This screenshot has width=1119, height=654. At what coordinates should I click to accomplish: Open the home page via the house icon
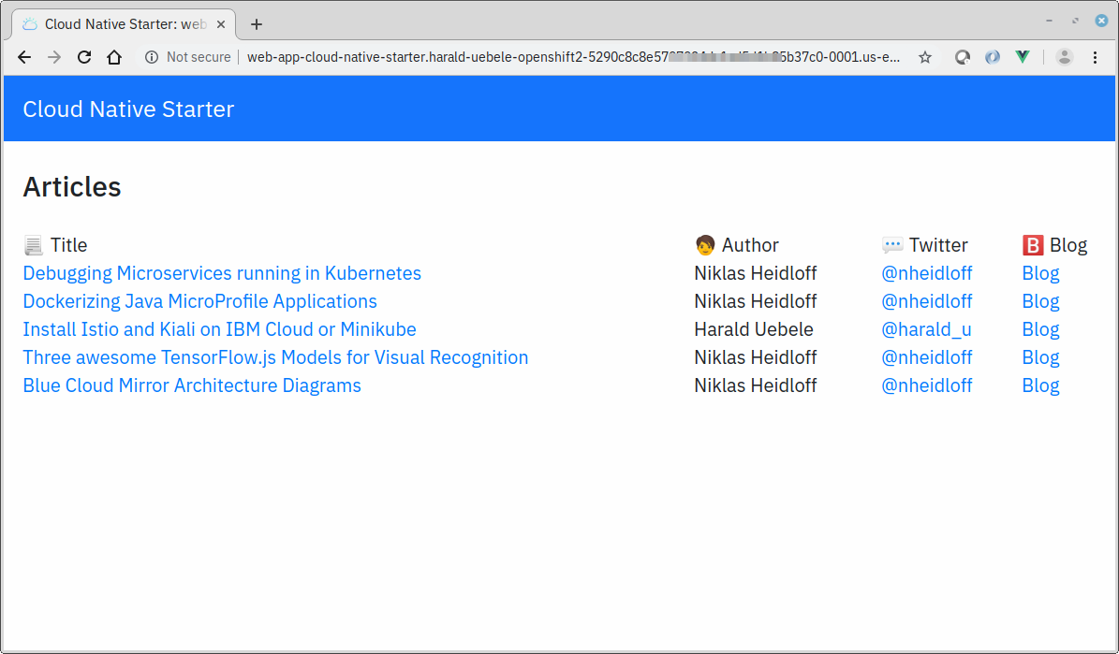click(x=114, y=57)
